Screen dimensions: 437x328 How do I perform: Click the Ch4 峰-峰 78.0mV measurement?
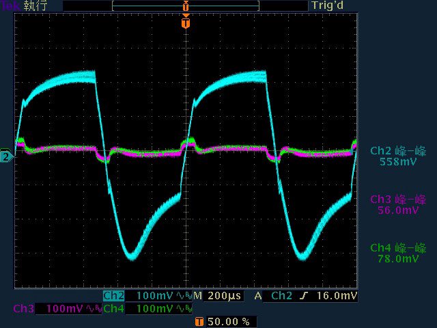[x=397, y=253]
